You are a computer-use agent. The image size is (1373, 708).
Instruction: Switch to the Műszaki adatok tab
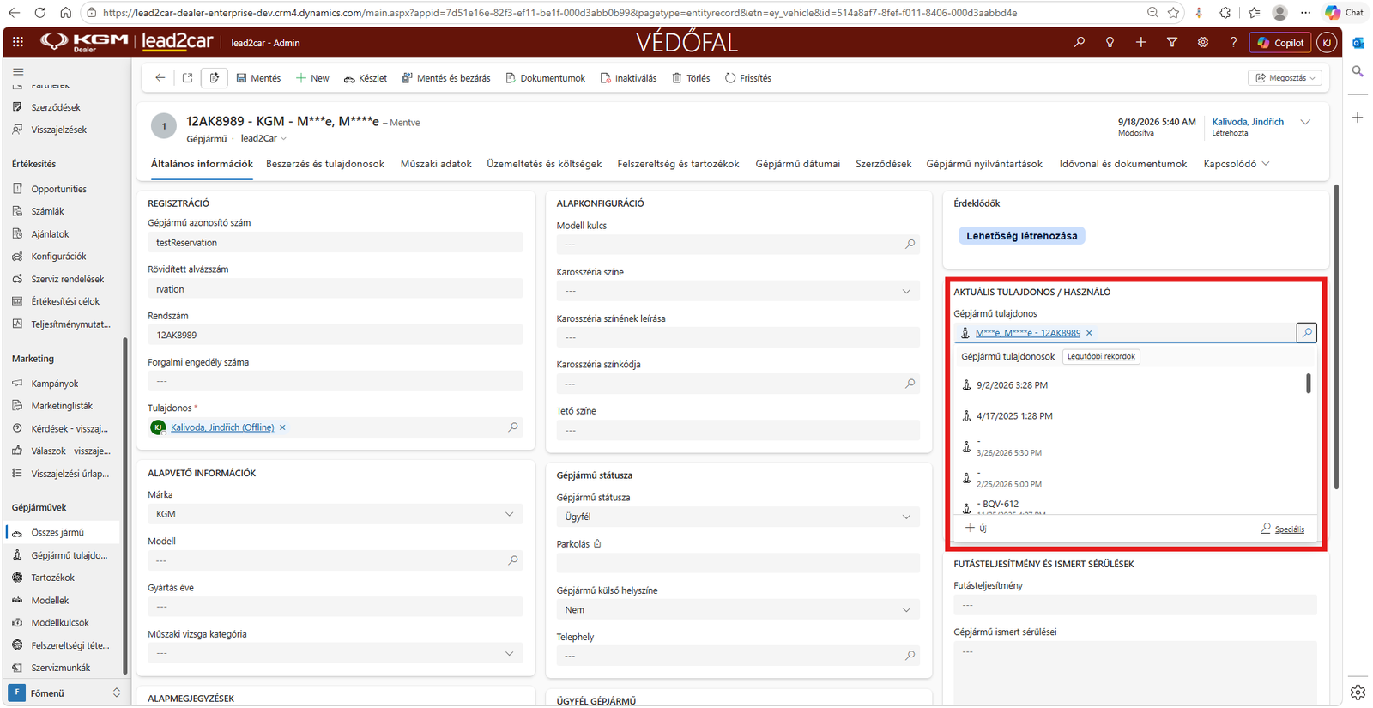click(x=436, y=164)
